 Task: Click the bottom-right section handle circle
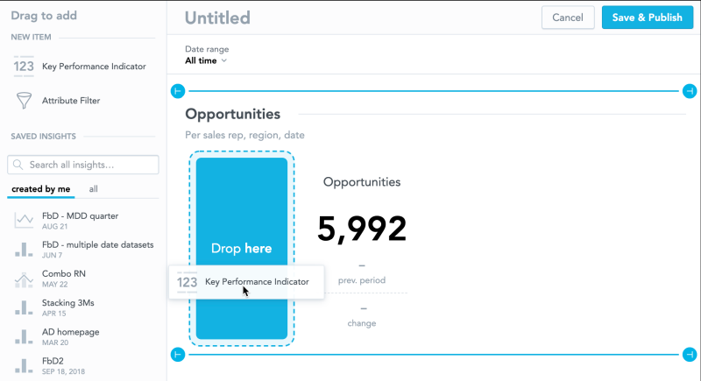click(x=690, y=354)
